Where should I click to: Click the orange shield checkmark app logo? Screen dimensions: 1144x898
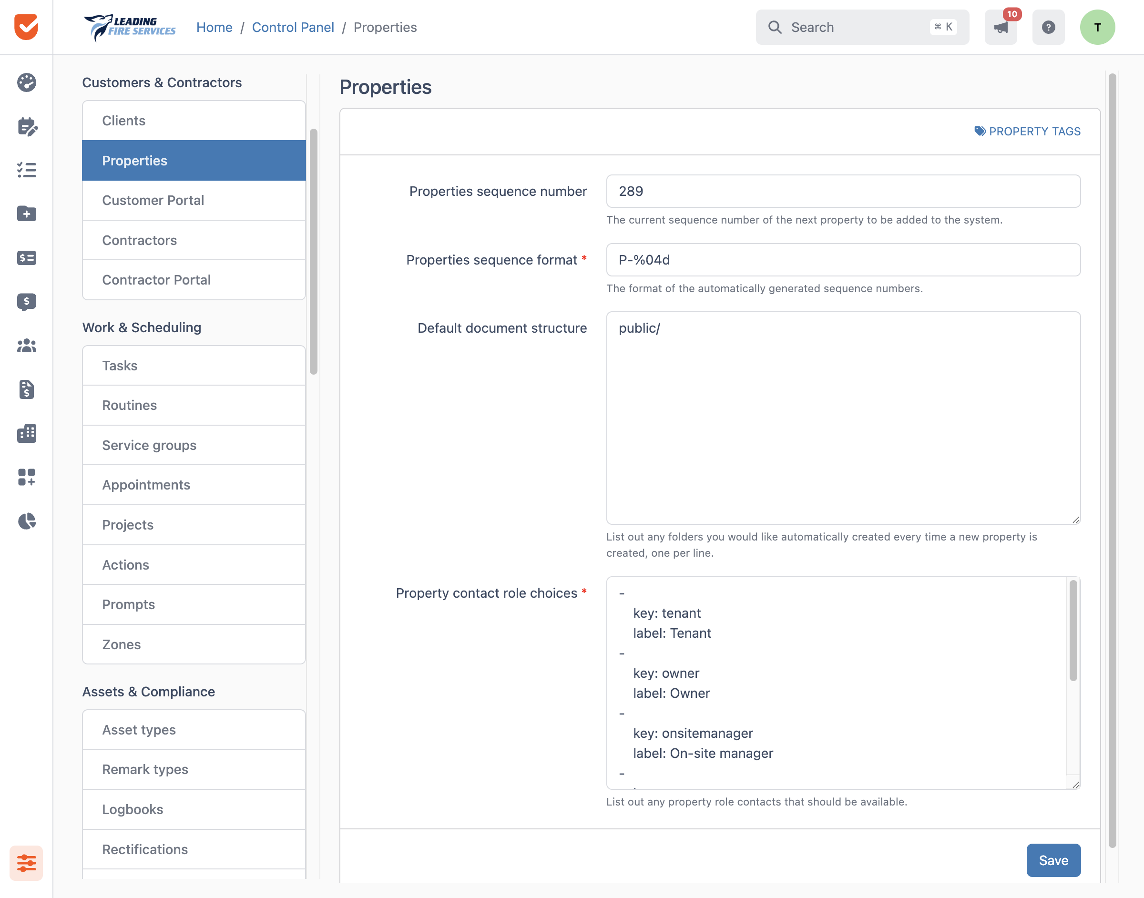[26, 27]
